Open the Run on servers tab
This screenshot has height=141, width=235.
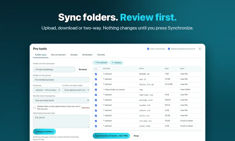point(58,55)
